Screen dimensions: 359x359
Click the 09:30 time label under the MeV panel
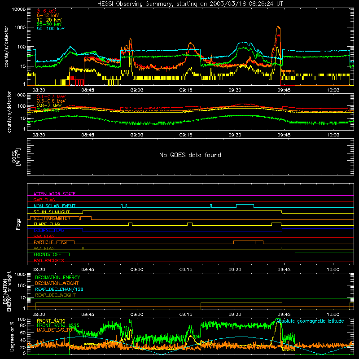[235, 135]
